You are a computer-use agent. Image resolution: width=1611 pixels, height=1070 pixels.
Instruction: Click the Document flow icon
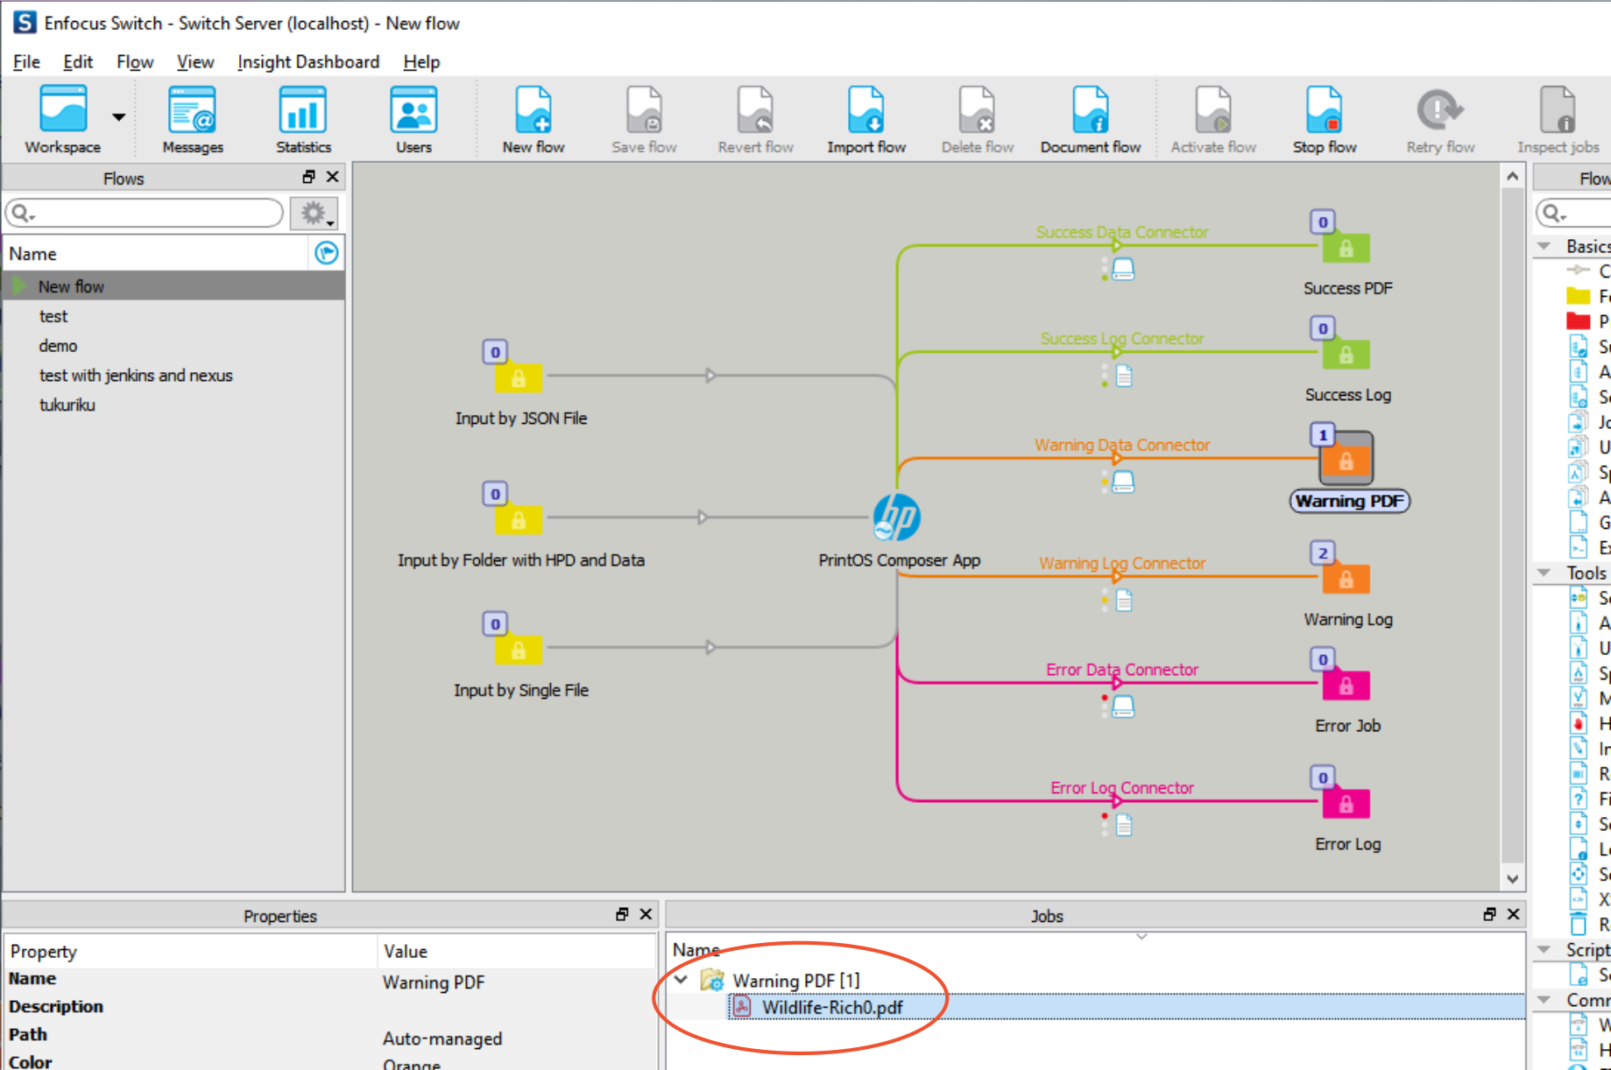click(1090, 118)
